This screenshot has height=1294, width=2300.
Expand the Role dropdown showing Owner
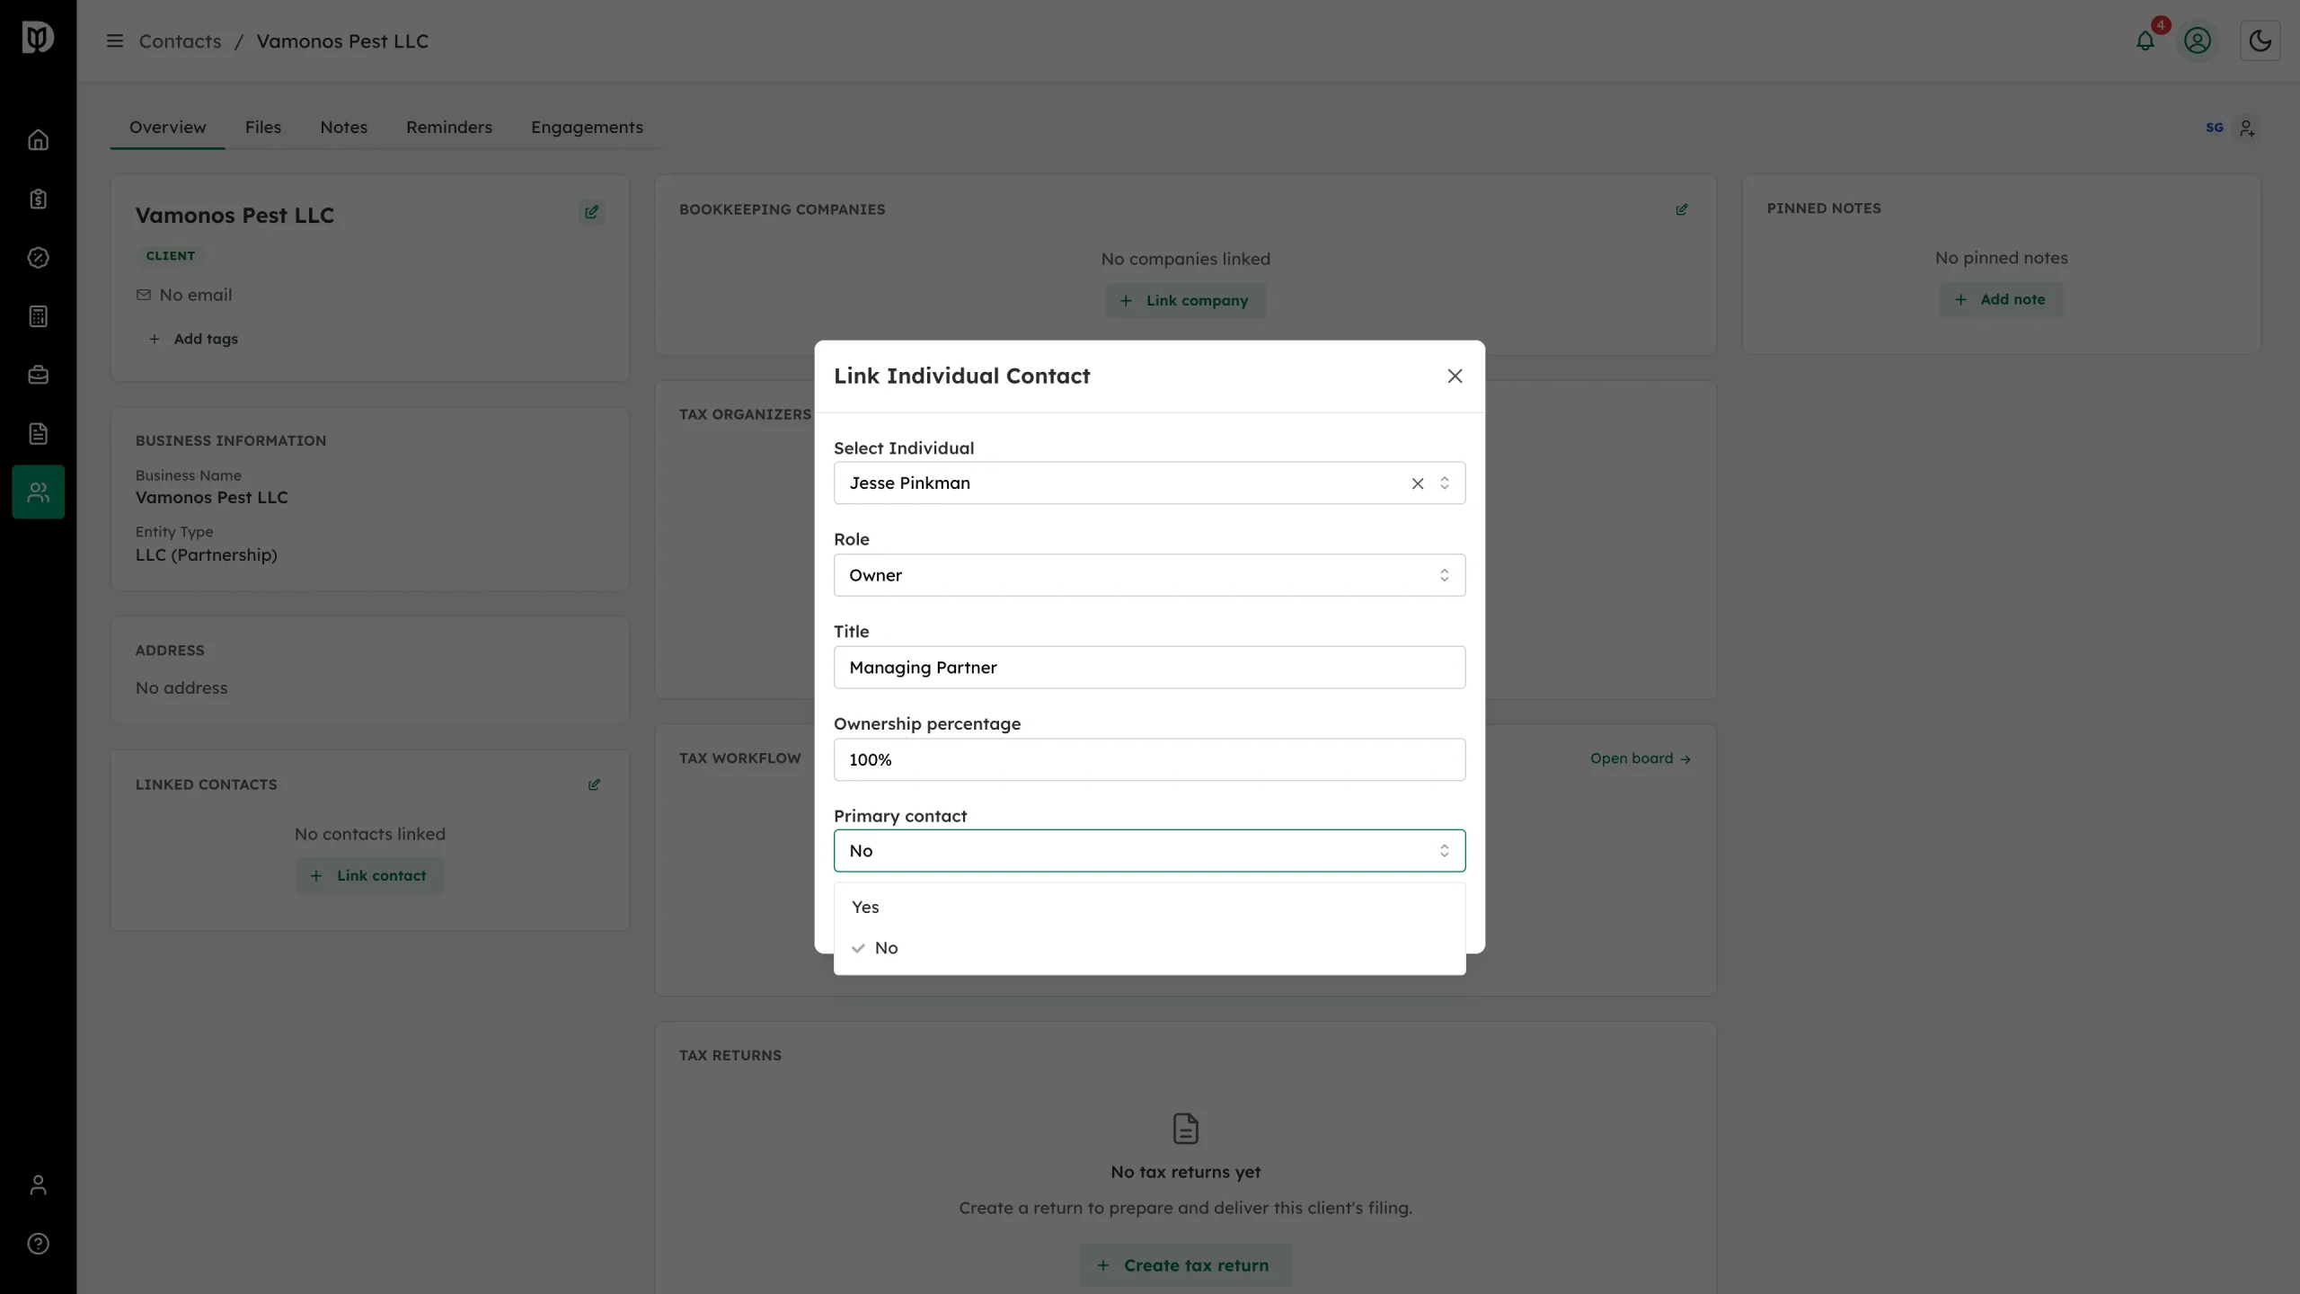[1149, 575]
